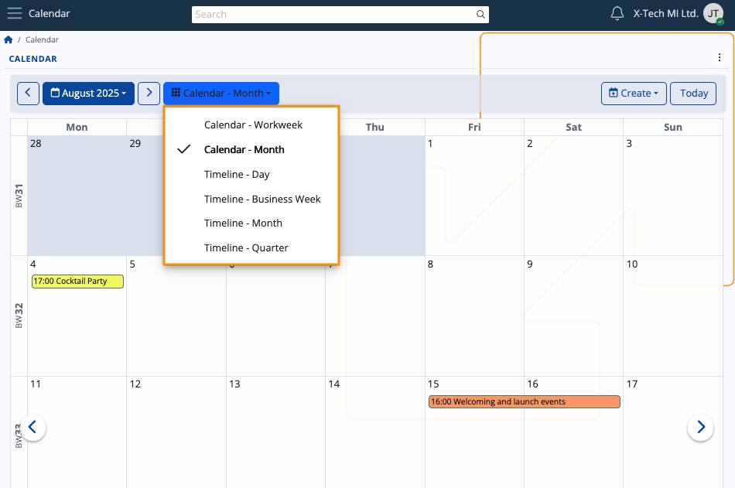
Task: Open the three-dot options menu
Action: click(x=719, y=58)
